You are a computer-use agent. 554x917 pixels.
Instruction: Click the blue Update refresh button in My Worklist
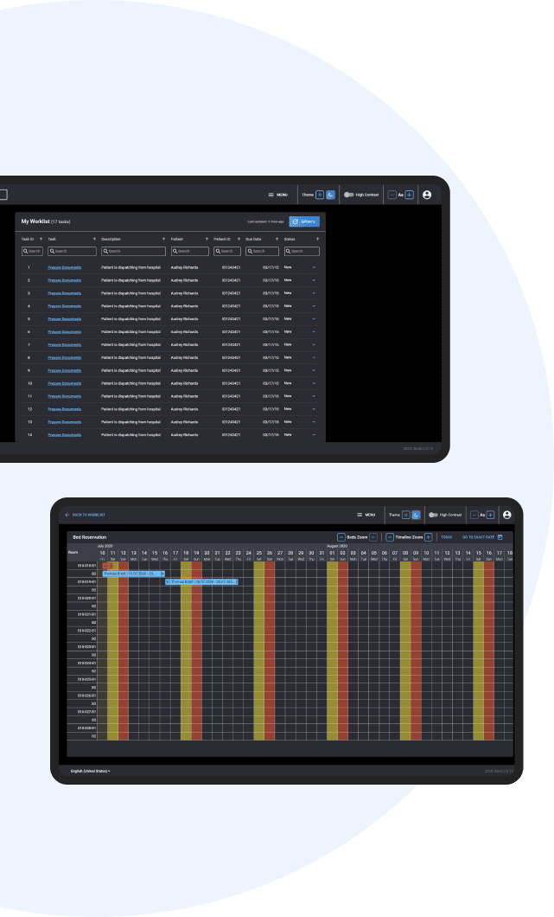(x=304, y=221)
